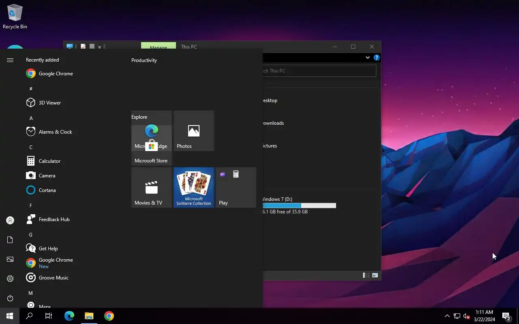Select the Pictures folder in This PC

[270, 146]
